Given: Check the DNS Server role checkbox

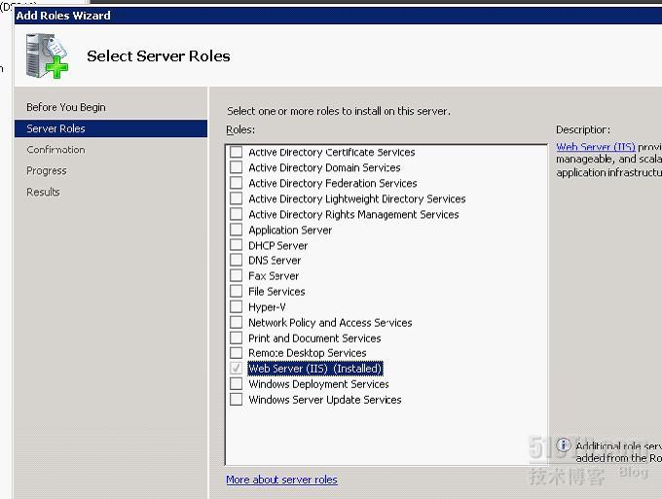Looking at the screenshot, I should [236, 261].
